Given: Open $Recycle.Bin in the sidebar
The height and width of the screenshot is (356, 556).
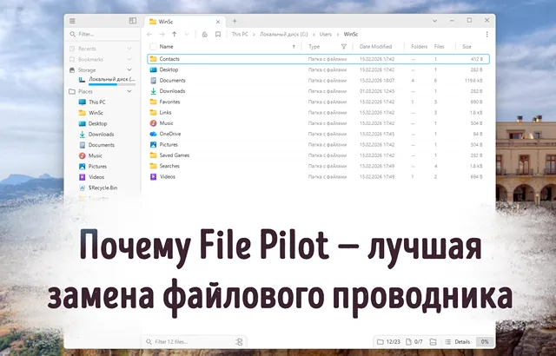Looking at the screenshot, I should pyautogui.click(x=103, y=188).
